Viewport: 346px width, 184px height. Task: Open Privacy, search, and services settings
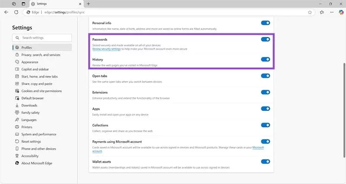(41, 55)
